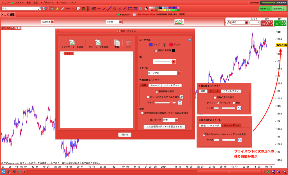Click the 複製 duplicate icon
This screenshot has width=288, height=175.
(x=117, y=43)
